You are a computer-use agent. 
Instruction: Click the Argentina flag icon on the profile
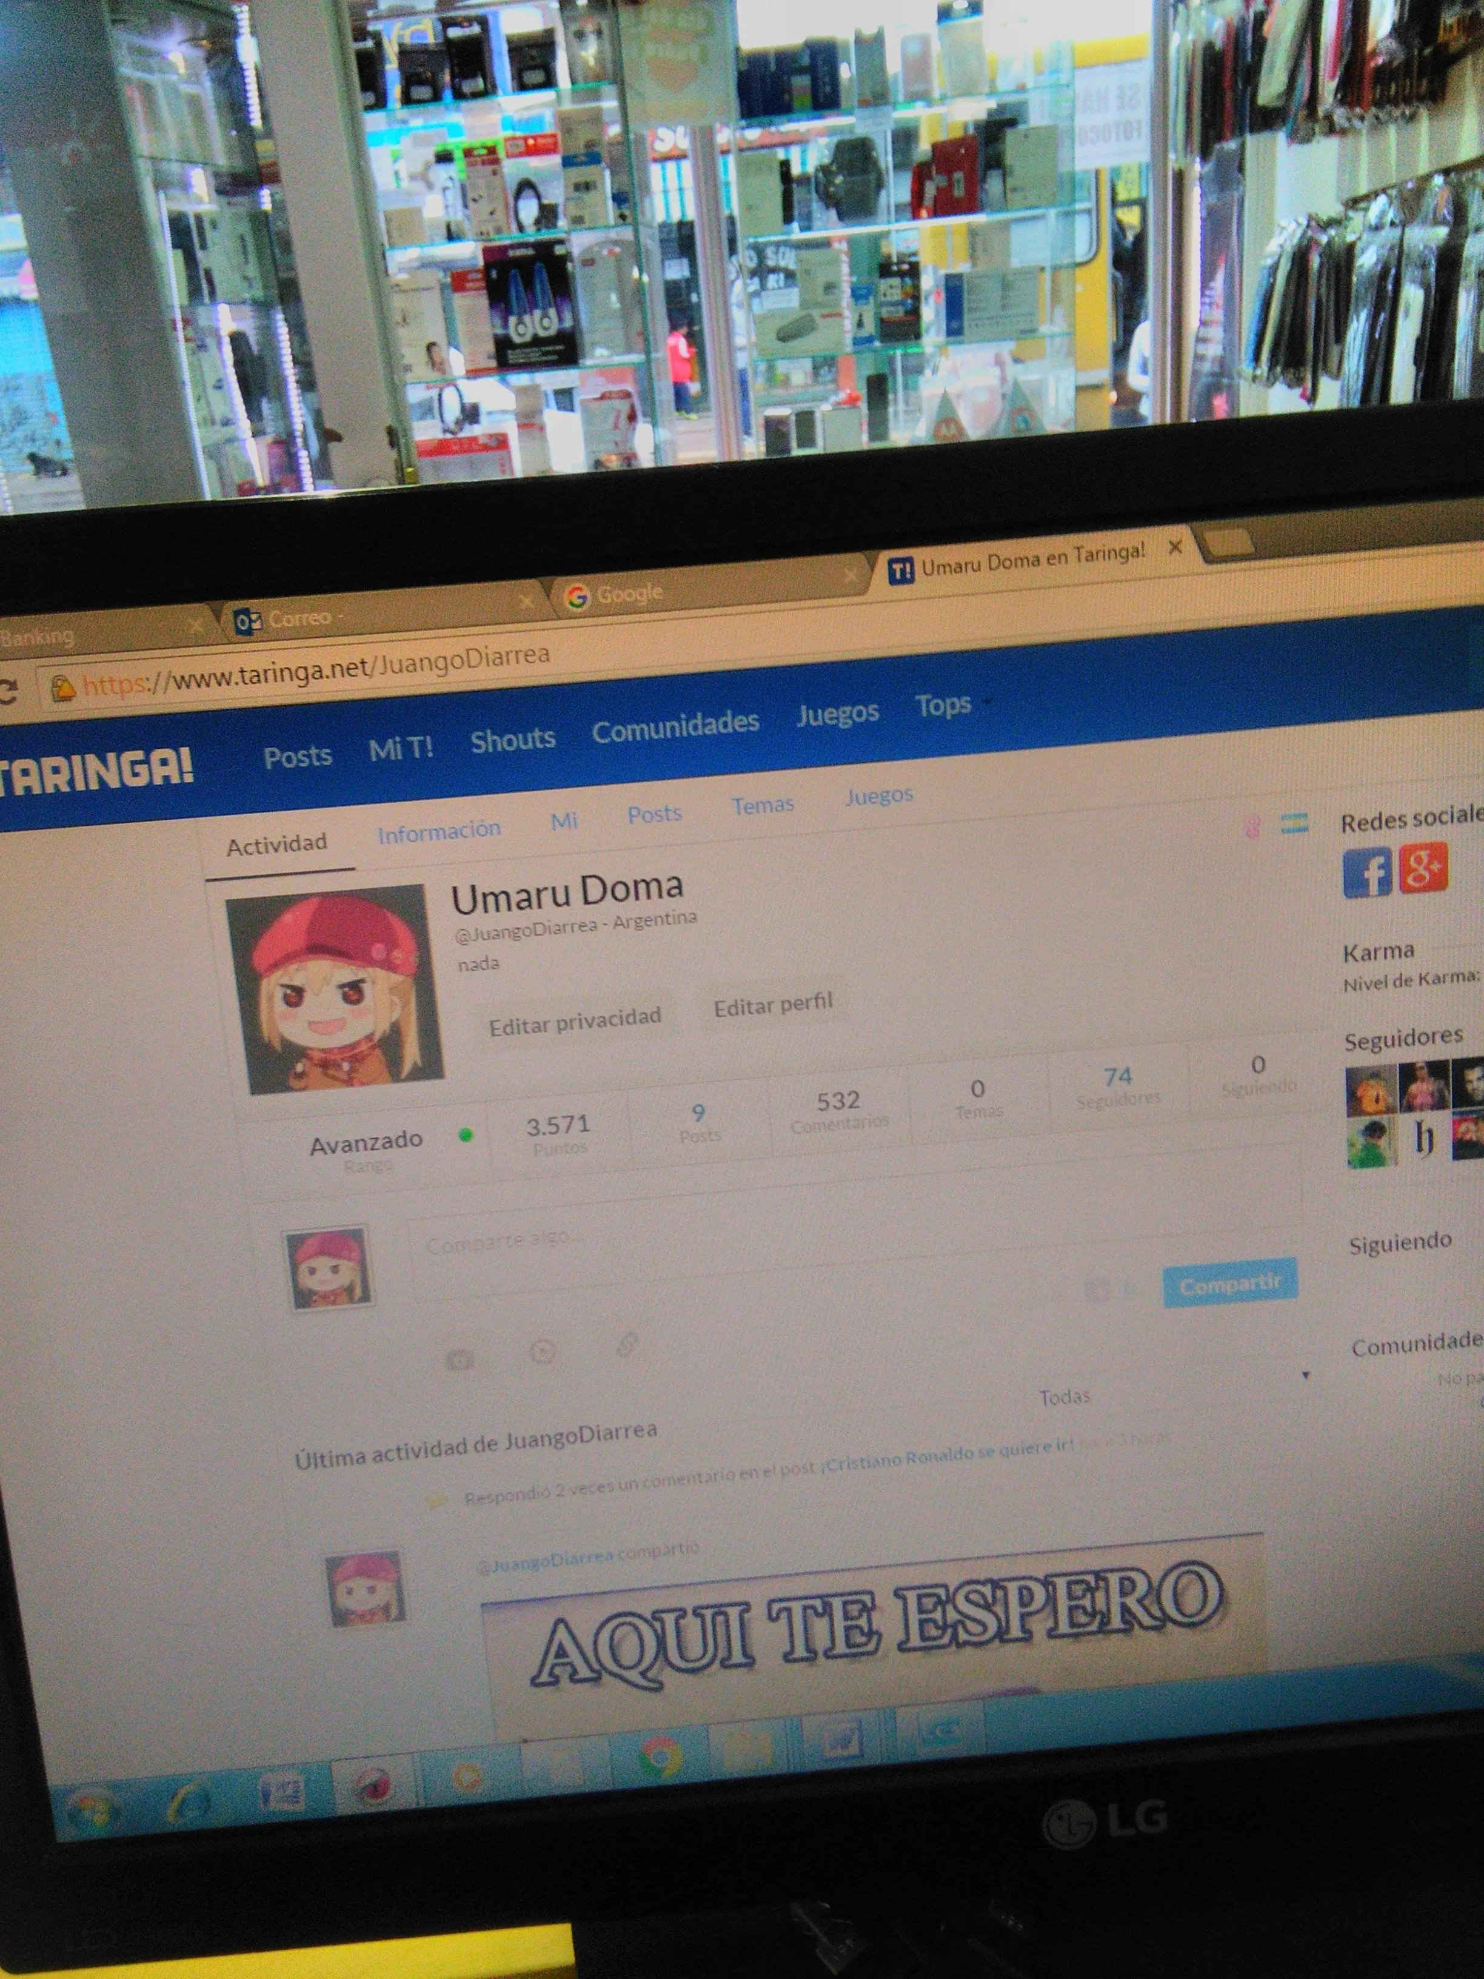click(x=1294, y=822)
